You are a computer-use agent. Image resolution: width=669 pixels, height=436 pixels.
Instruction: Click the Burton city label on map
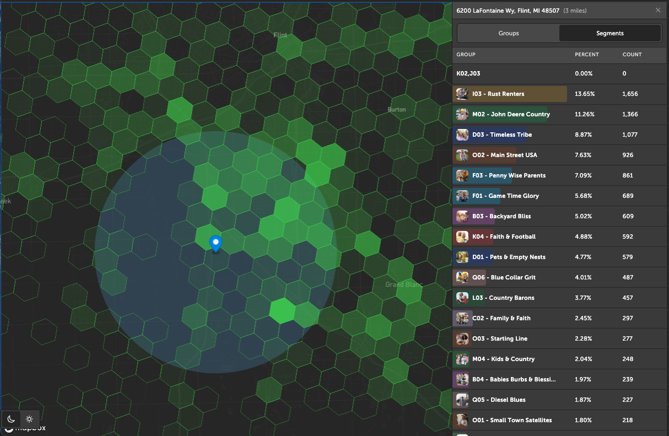point(397,110)
